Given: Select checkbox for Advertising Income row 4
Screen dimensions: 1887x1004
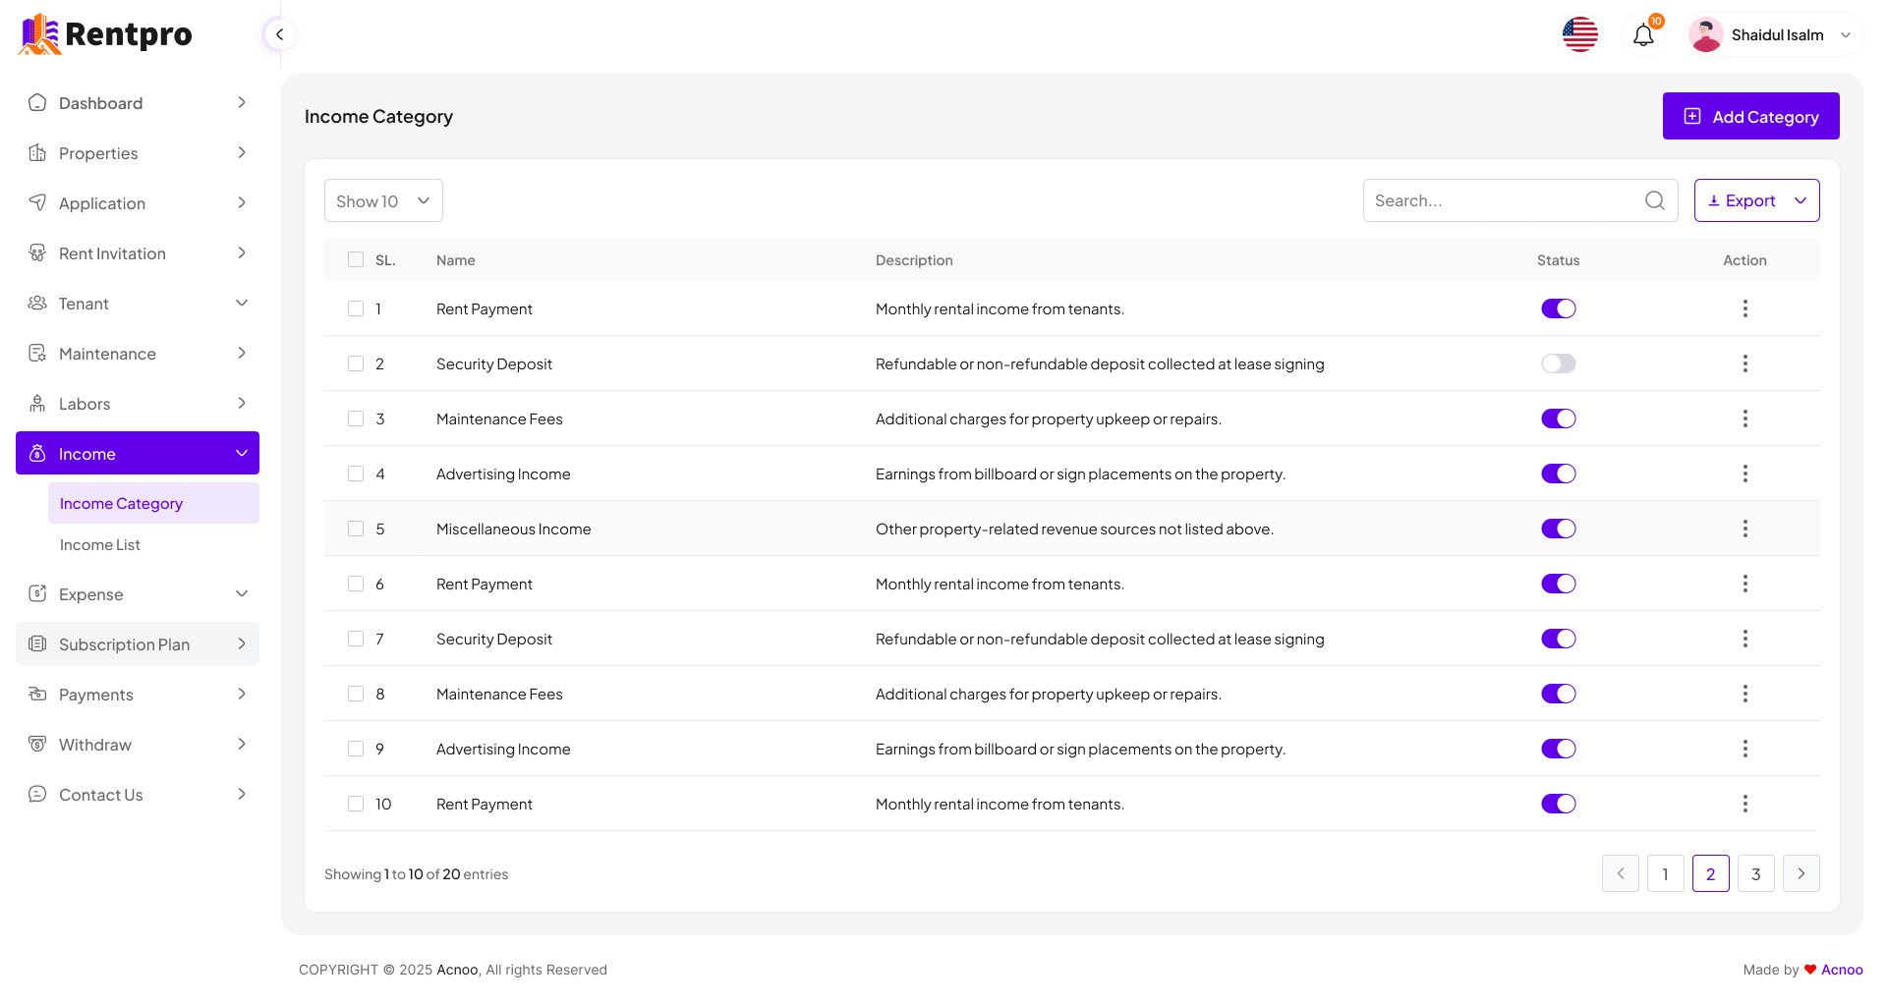Looking at the screenshot, I should point(356,474).
